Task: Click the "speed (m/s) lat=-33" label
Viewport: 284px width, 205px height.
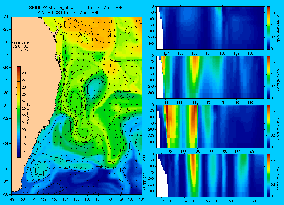Action: [x=278, y=175]
